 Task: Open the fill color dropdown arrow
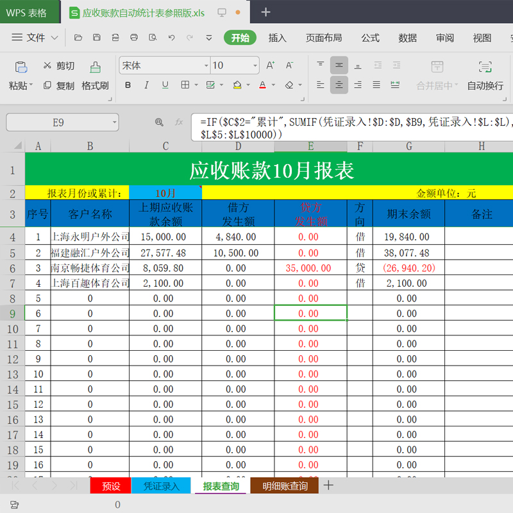(248, 85)
